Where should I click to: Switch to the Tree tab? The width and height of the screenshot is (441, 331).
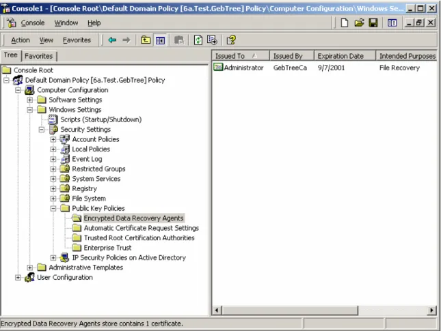(11, 55)
